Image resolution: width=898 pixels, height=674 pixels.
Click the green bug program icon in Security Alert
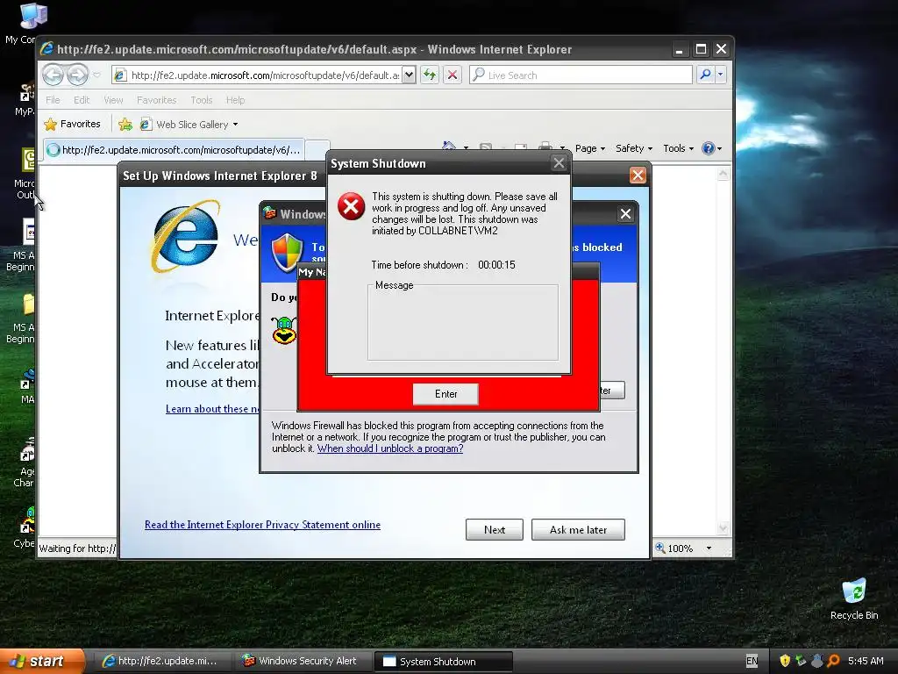[284, 330]
